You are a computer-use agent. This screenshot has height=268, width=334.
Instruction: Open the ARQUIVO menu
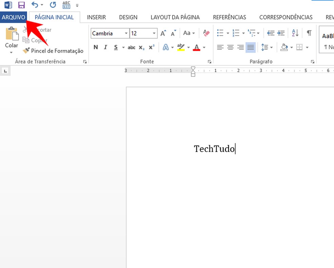[14, 17]
